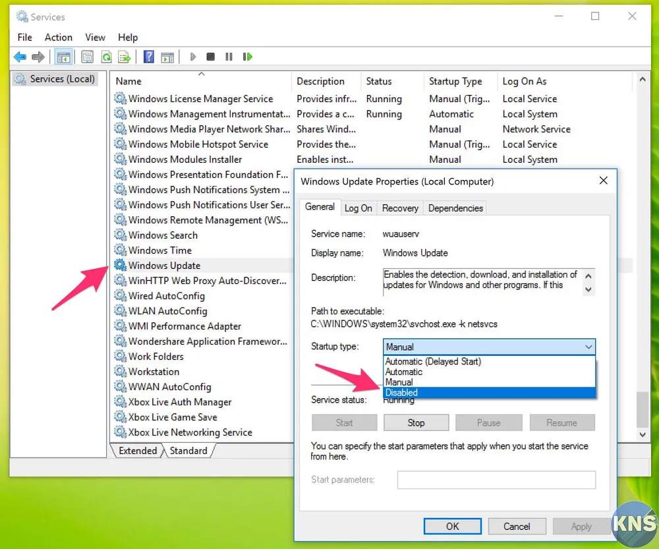Choose Disabled in the startup type list
The width and height of the screenshot is (659, 549).
[401, 393]
